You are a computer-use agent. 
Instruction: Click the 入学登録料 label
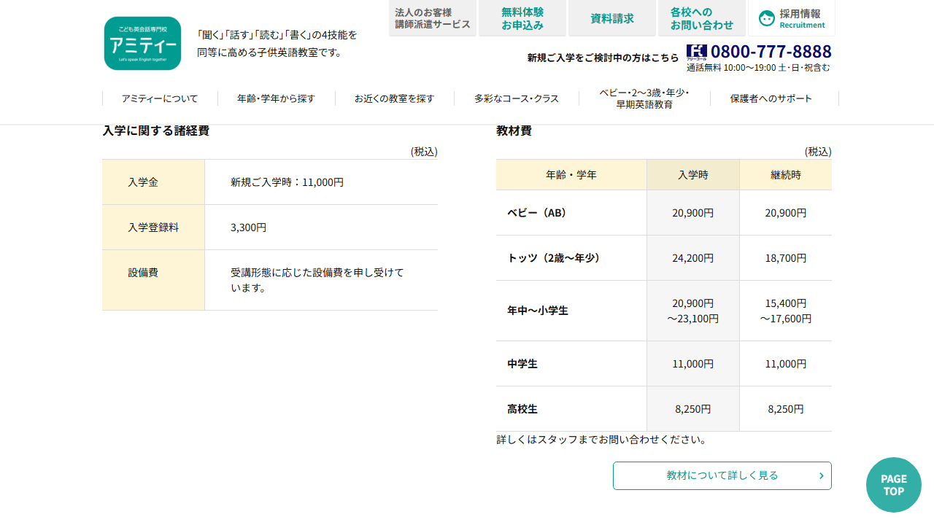pos(153,227)
